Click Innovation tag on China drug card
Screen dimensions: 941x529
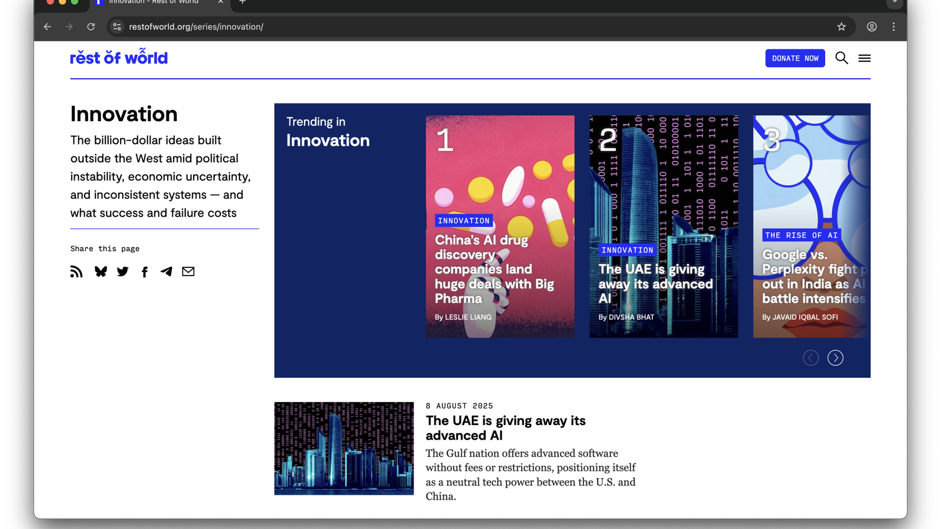tap(463, 220)
